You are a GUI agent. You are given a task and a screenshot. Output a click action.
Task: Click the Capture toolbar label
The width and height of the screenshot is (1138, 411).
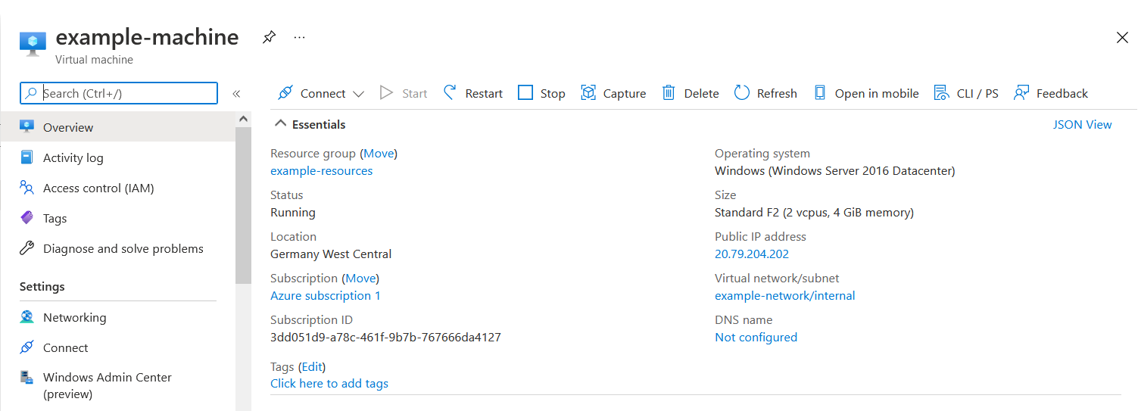tap(625, 94)
